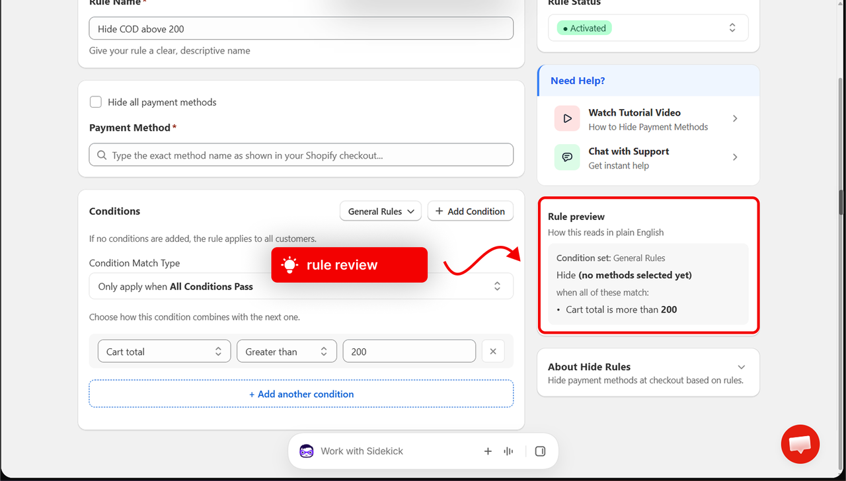Click Add another condition

[x=301, y=394]
